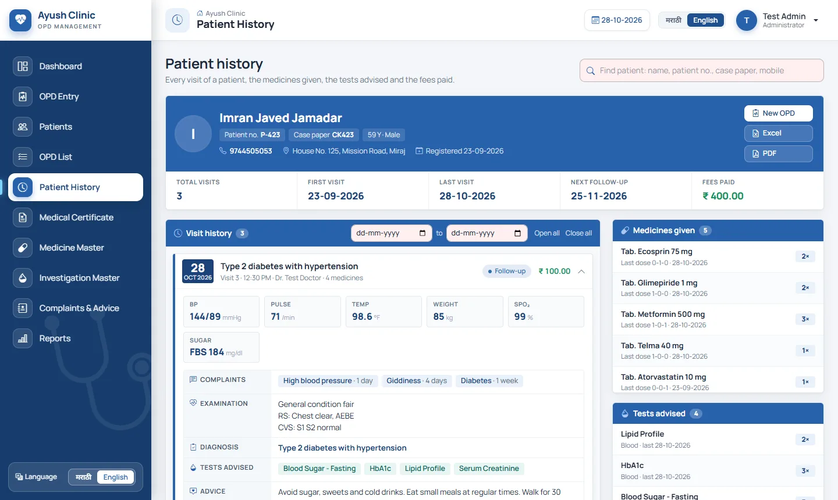Click the OPD Entry sidebar icon
The image size is (838, 500).
pos(23,97)
